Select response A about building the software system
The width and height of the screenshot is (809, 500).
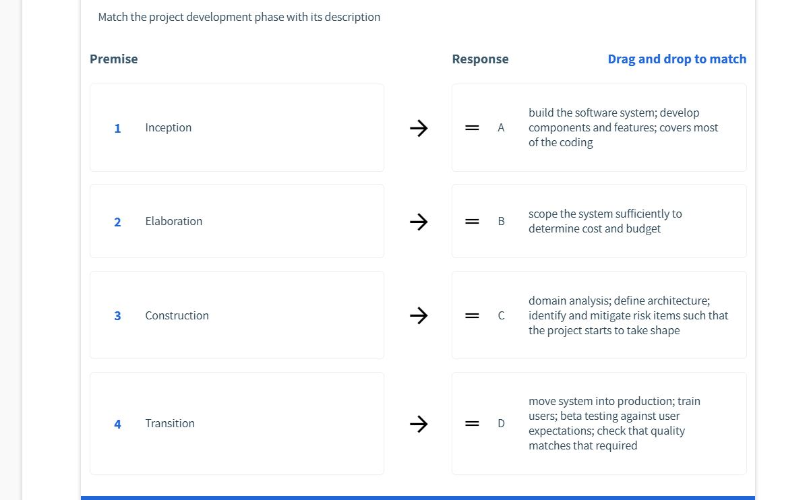click(599, 127)
